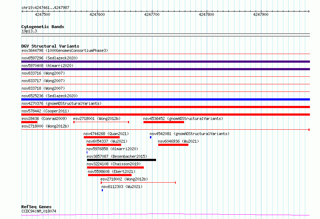Click the red bar under nsv4270376
The image size is (320, 219).
click(165, 107)
